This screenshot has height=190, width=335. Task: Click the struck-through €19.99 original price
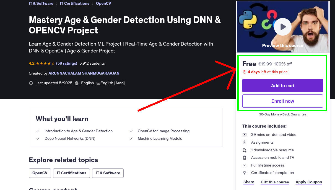pyautogui.click(x=265, y=64)
